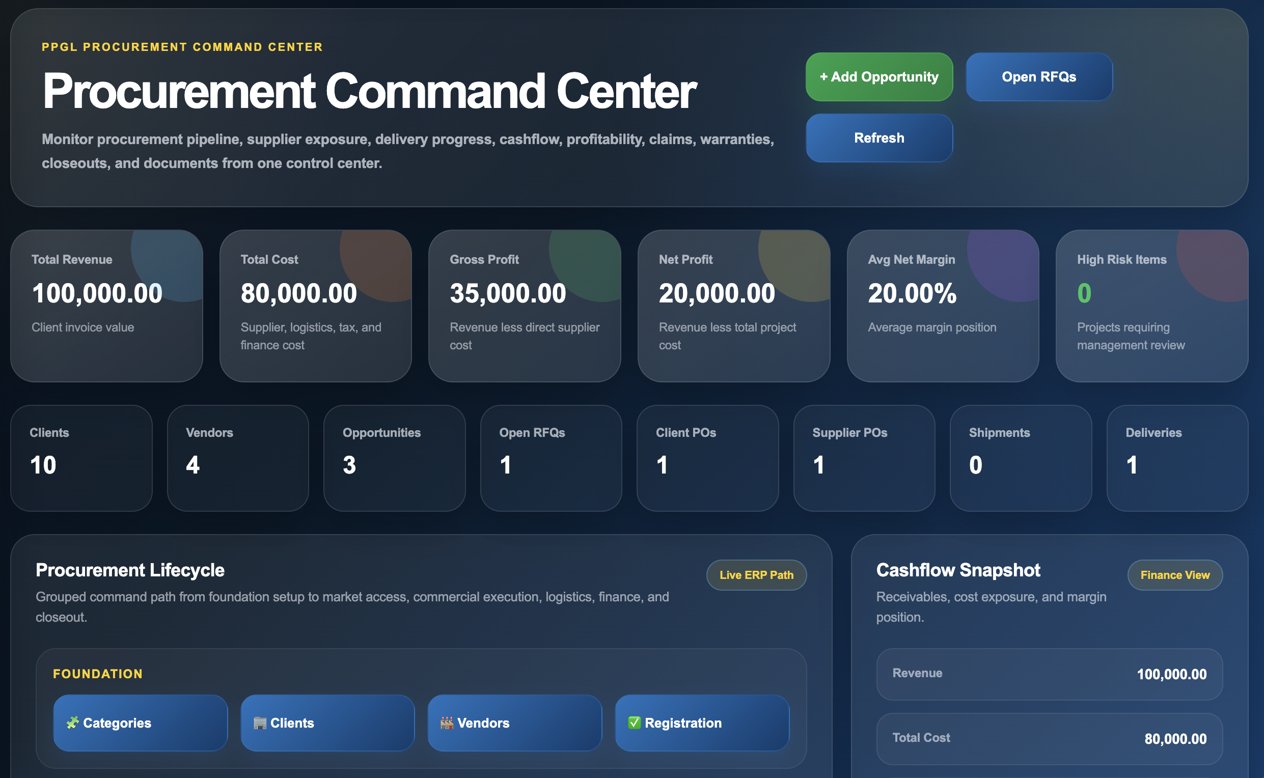1264x778 pixels.
Task: Select the Total Revenue KPI card
Action: tap(106, 305)
